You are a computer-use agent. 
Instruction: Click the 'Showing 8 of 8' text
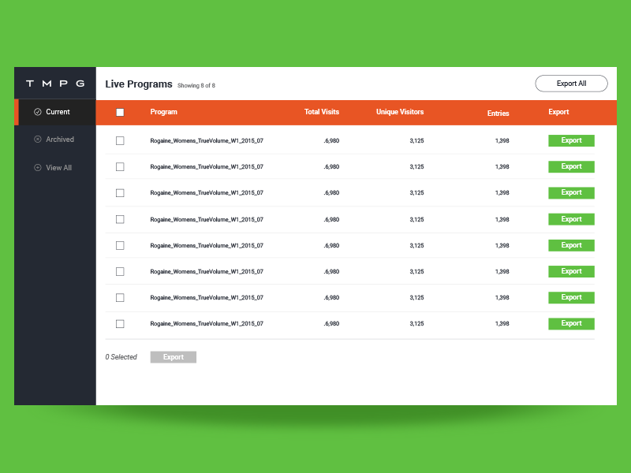[x=196, y=86]
